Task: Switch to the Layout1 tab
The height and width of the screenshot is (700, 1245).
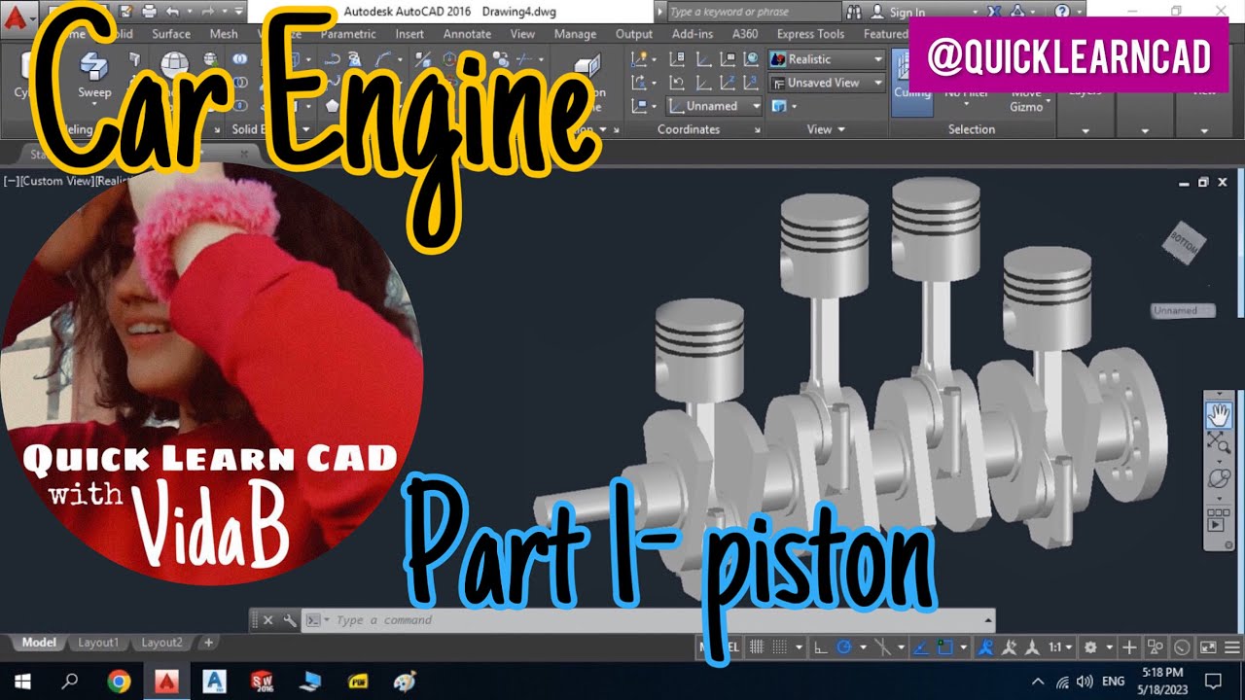Action: (98, 643)
